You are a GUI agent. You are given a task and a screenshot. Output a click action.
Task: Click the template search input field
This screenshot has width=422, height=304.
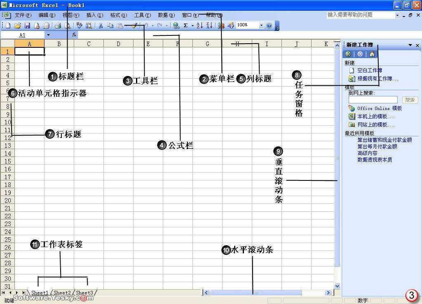[x=373, y=100]
